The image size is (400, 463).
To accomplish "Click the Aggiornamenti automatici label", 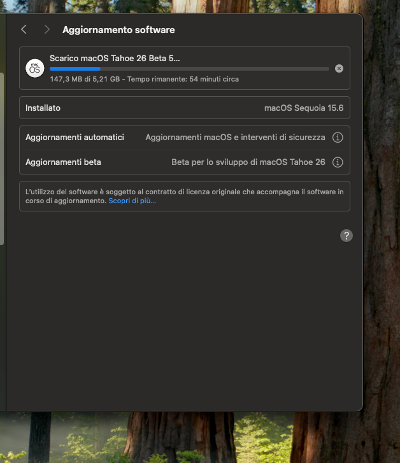I will click(x=75, y=138).
